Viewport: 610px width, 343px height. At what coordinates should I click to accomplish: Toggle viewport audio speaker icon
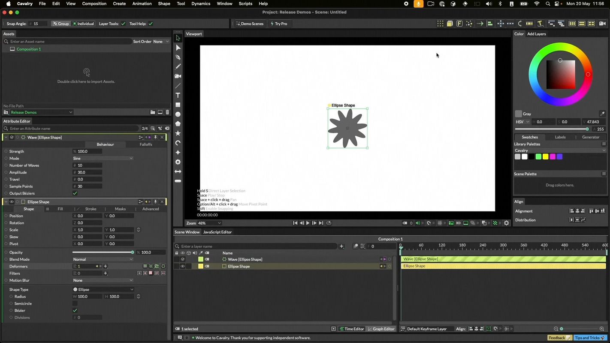(417, 223)
